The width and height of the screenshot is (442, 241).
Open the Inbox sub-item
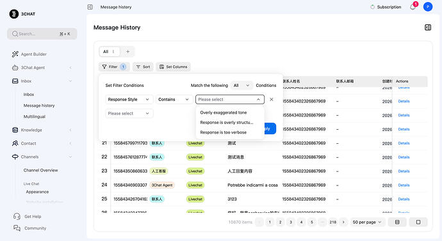29,95
